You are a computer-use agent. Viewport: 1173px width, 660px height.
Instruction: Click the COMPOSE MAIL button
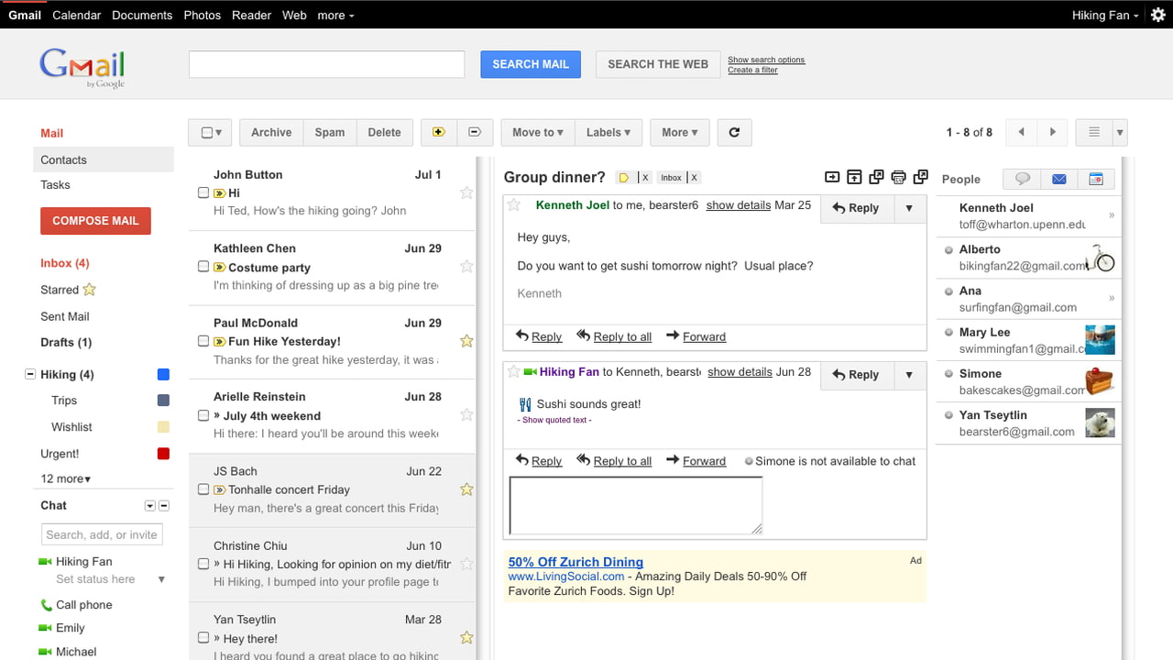point(95,221)
